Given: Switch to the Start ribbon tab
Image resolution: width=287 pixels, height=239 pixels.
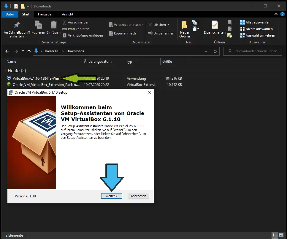Looking at the screenshot, I should pos(26,14).
